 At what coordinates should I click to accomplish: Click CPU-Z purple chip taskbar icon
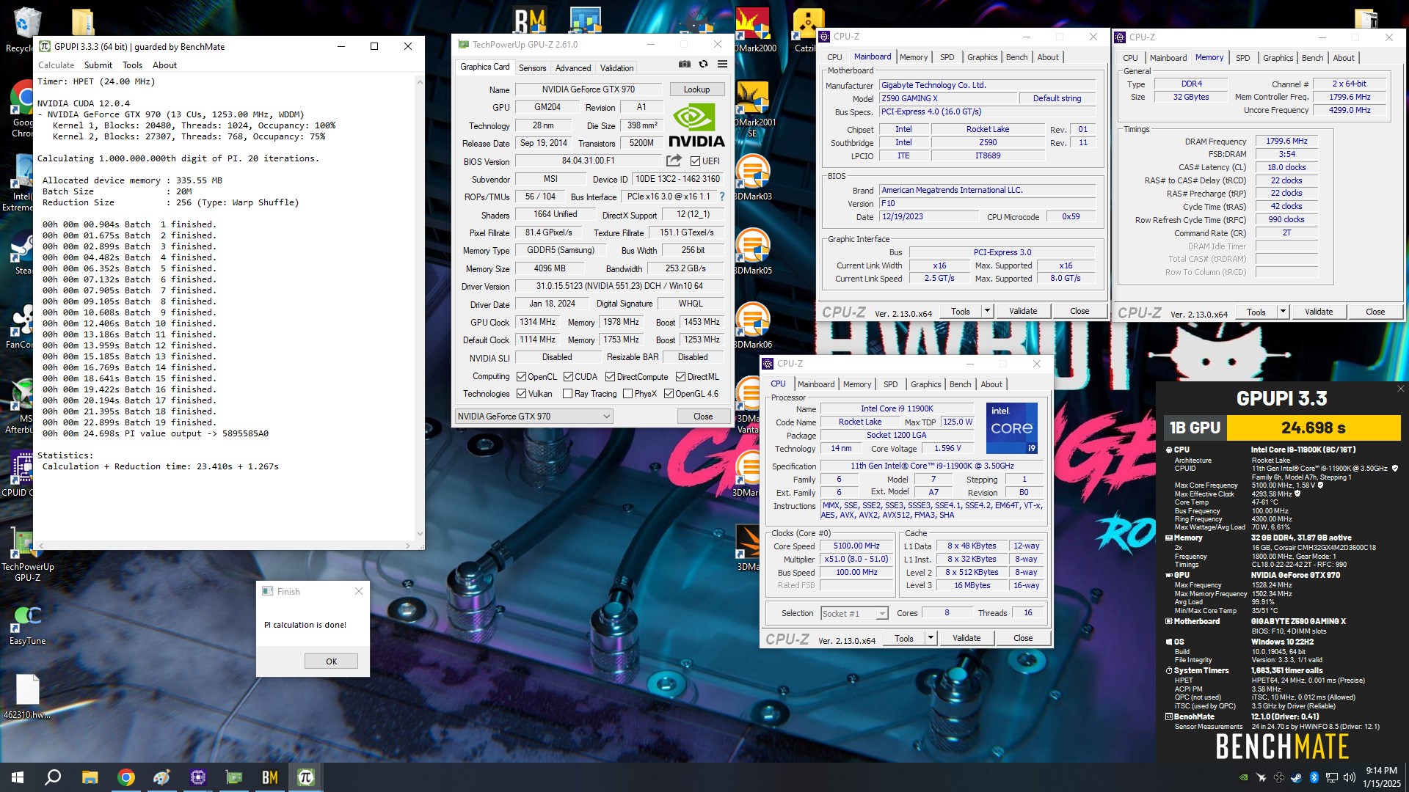tap(198, 777)
